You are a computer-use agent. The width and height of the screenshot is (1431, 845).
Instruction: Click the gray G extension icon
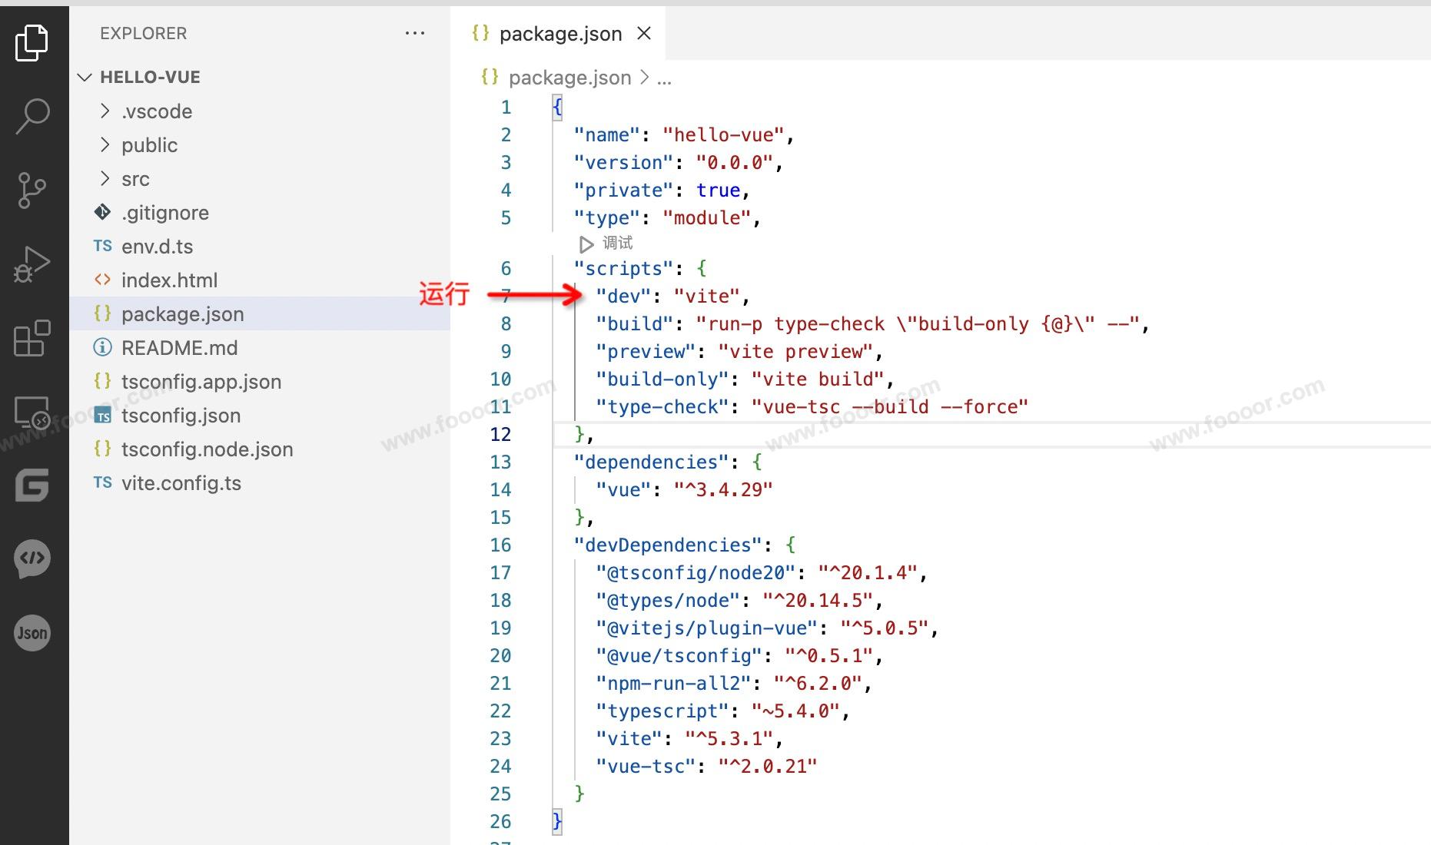point(32,485)
